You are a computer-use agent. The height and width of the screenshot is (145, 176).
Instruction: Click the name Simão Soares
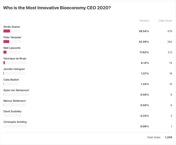(12, 27)
